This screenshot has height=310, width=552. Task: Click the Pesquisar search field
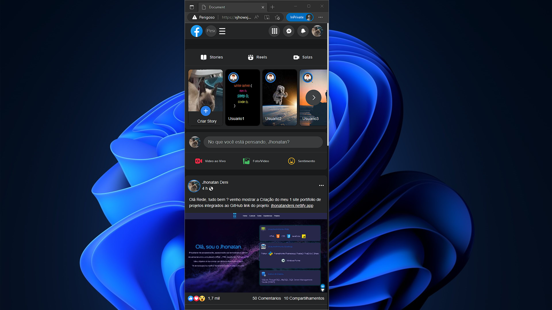[x=211, y=31]
